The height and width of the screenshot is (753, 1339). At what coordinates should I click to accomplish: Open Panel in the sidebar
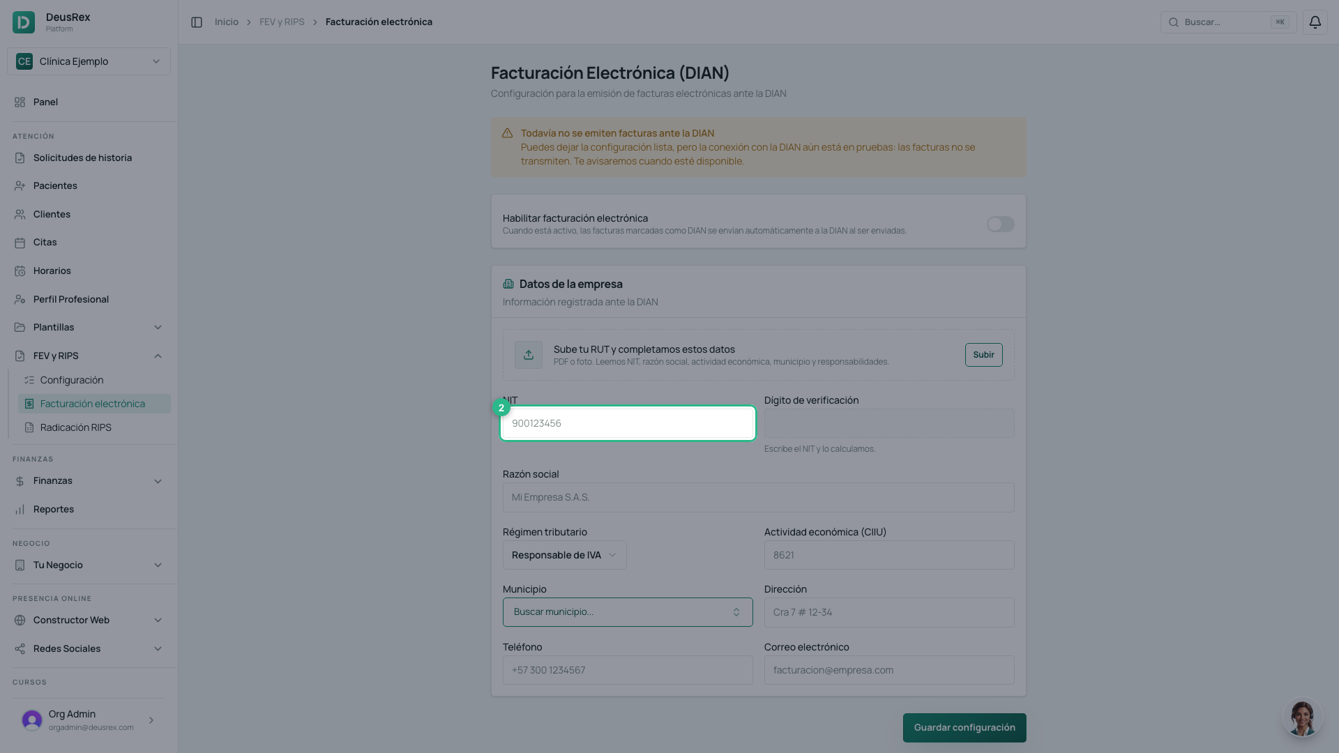(89, 102)
